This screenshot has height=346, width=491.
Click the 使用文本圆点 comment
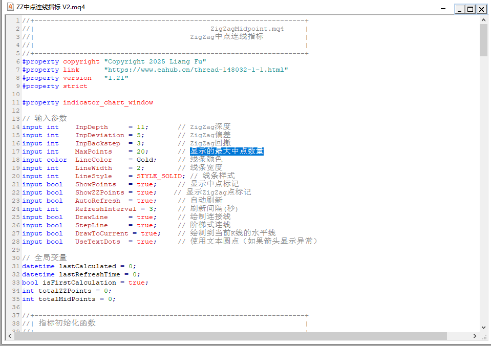click(214, 241)
